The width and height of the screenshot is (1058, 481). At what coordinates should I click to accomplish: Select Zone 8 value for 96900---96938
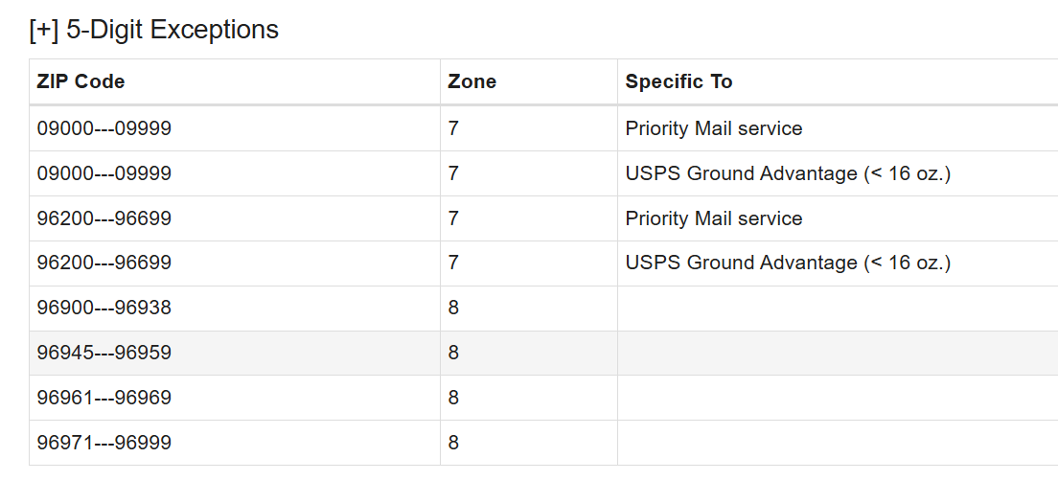454,308
